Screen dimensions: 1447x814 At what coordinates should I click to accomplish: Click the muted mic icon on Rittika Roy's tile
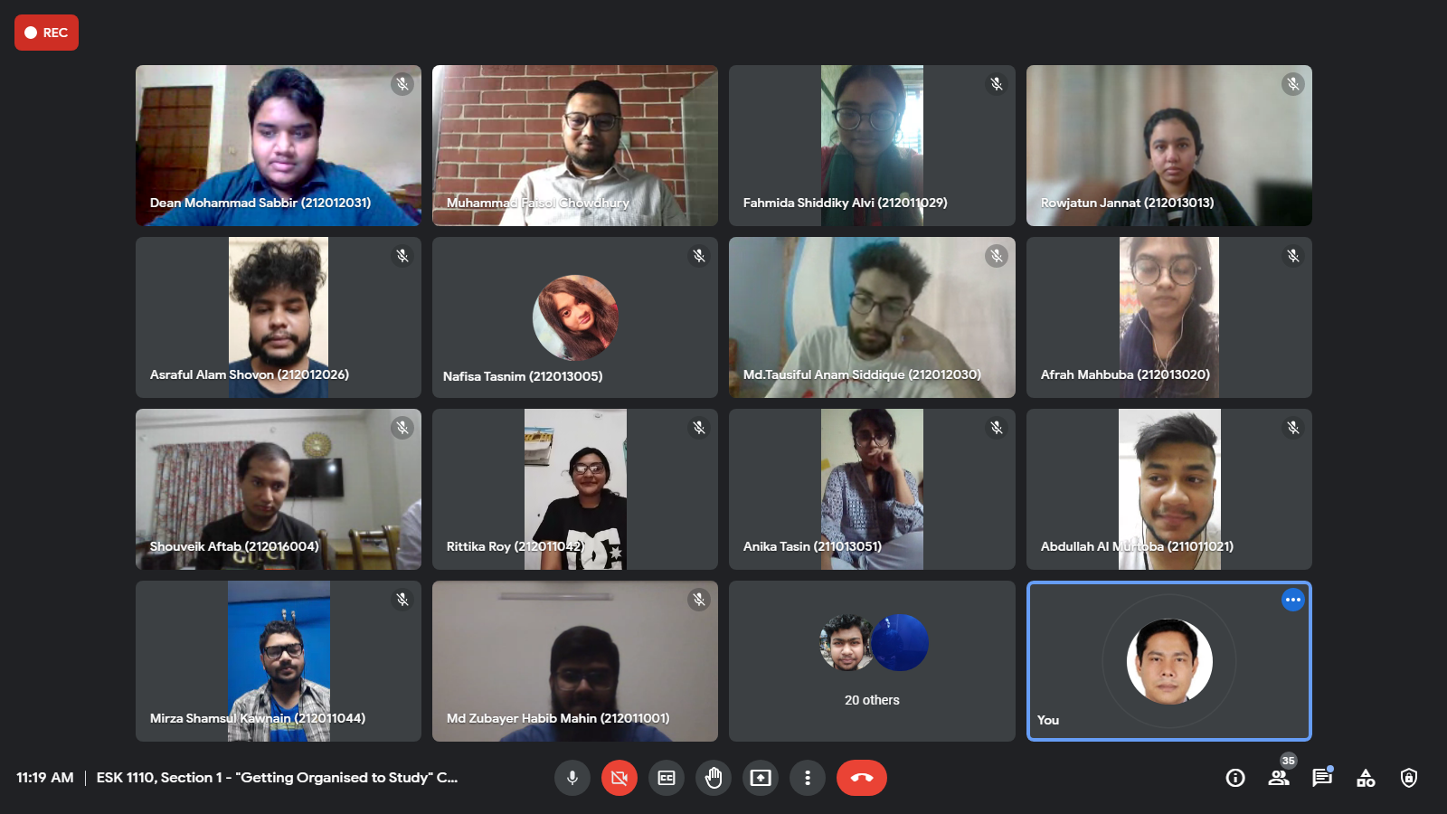click(699, 428)
